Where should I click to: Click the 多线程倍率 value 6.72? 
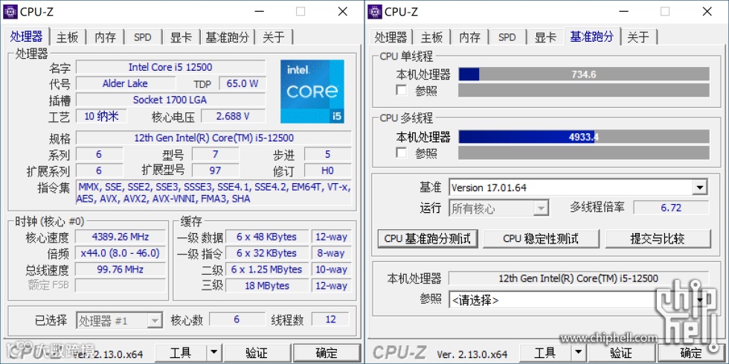point(671,208)
